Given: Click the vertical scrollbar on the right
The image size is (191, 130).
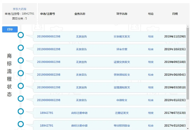Looking at the screenshot, I should [x=188, y=63].
